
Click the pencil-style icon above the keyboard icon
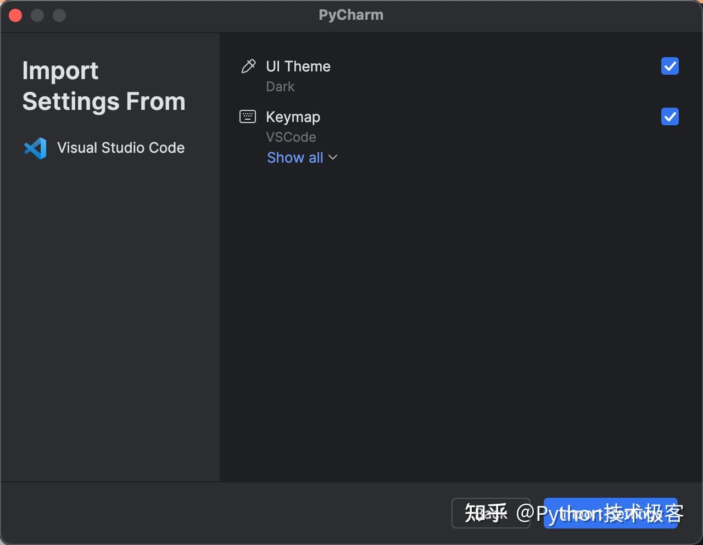[x=248, y=65]
